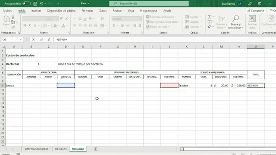Click the clear eraser icon
The image size is (276, 155).
point(210,27)
